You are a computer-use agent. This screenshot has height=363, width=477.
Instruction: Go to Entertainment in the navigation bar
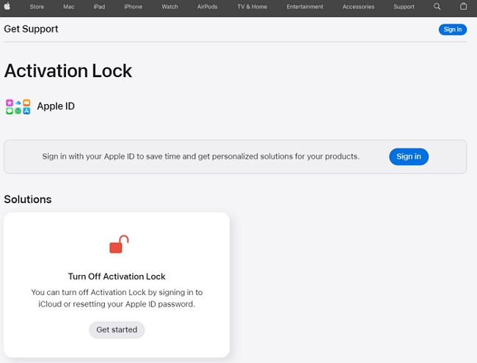305,7
